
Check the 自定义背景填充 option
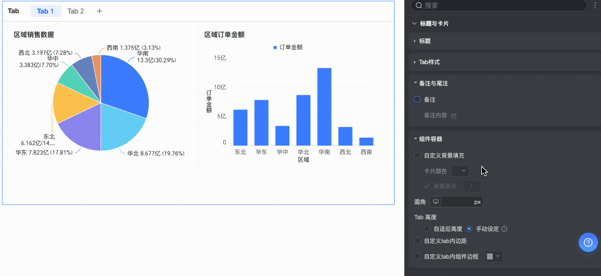(418, 155)
